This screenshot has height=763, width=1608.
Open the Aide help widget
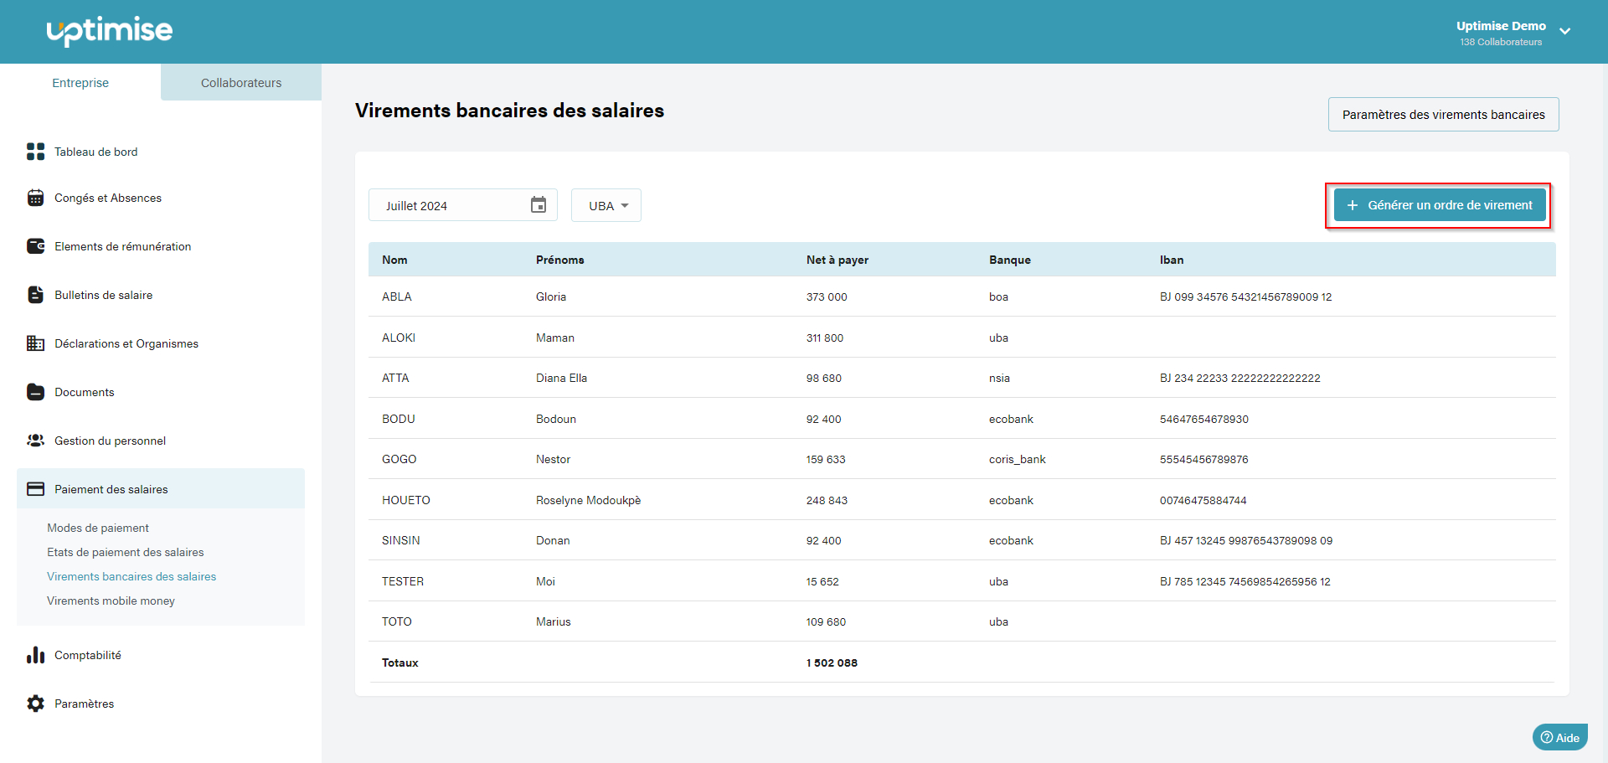pyautogui.click(x=1559, y=737)
